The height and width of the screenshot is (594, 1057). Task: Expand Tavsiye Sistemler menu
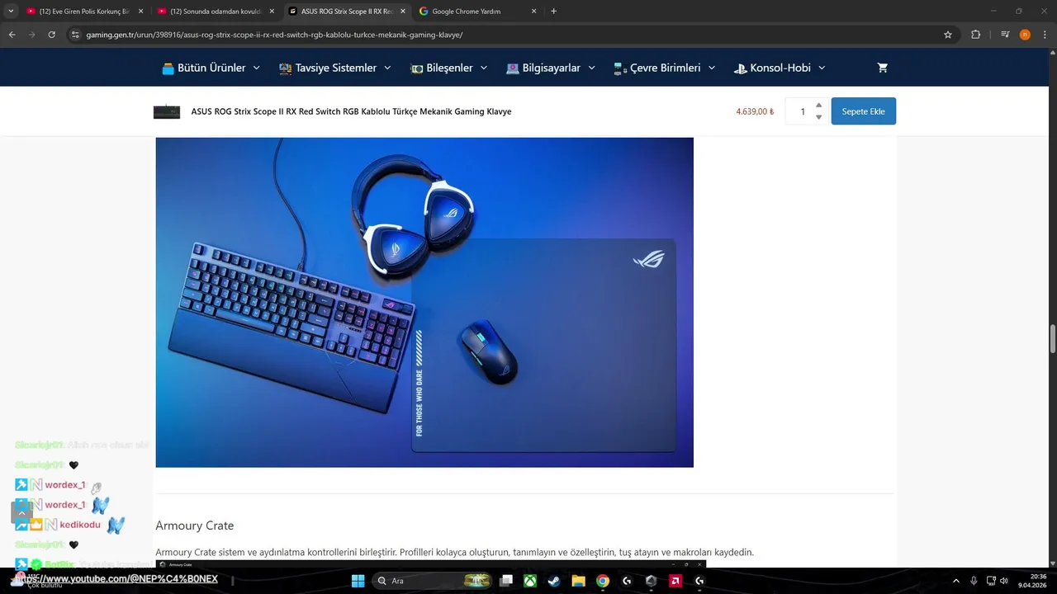(335, 68)
